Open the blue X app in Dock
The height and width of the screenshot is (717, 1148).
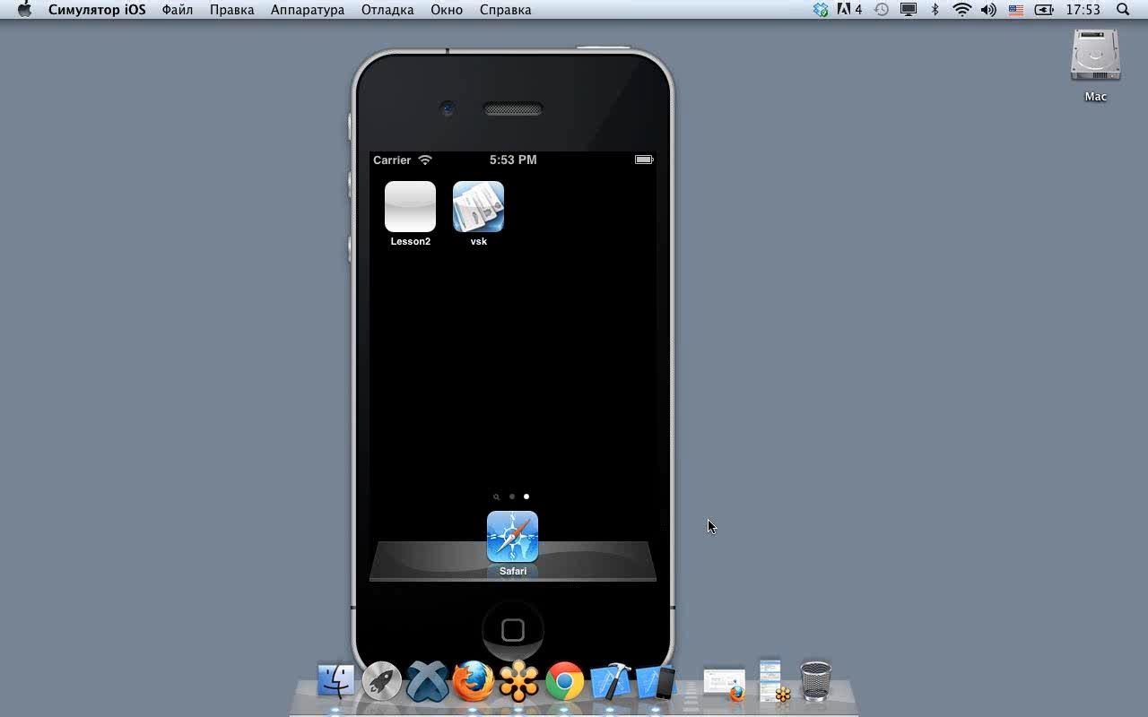pos(427,682)
